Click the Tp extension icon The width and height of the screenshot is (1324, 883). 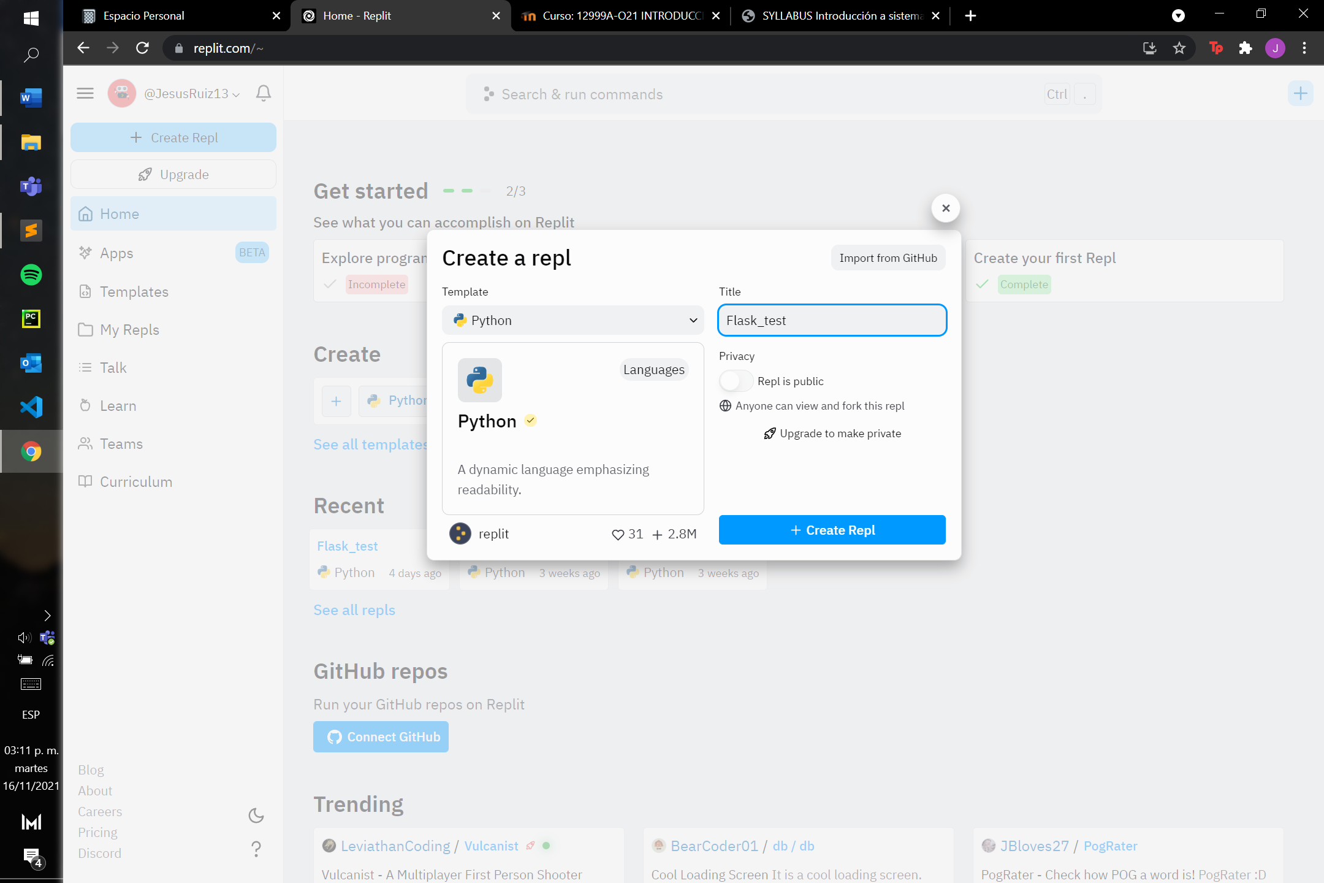[1216, 48]
